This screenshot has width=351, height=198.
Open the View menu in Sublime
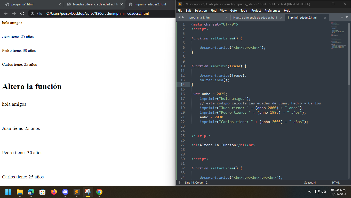(223, 11)
